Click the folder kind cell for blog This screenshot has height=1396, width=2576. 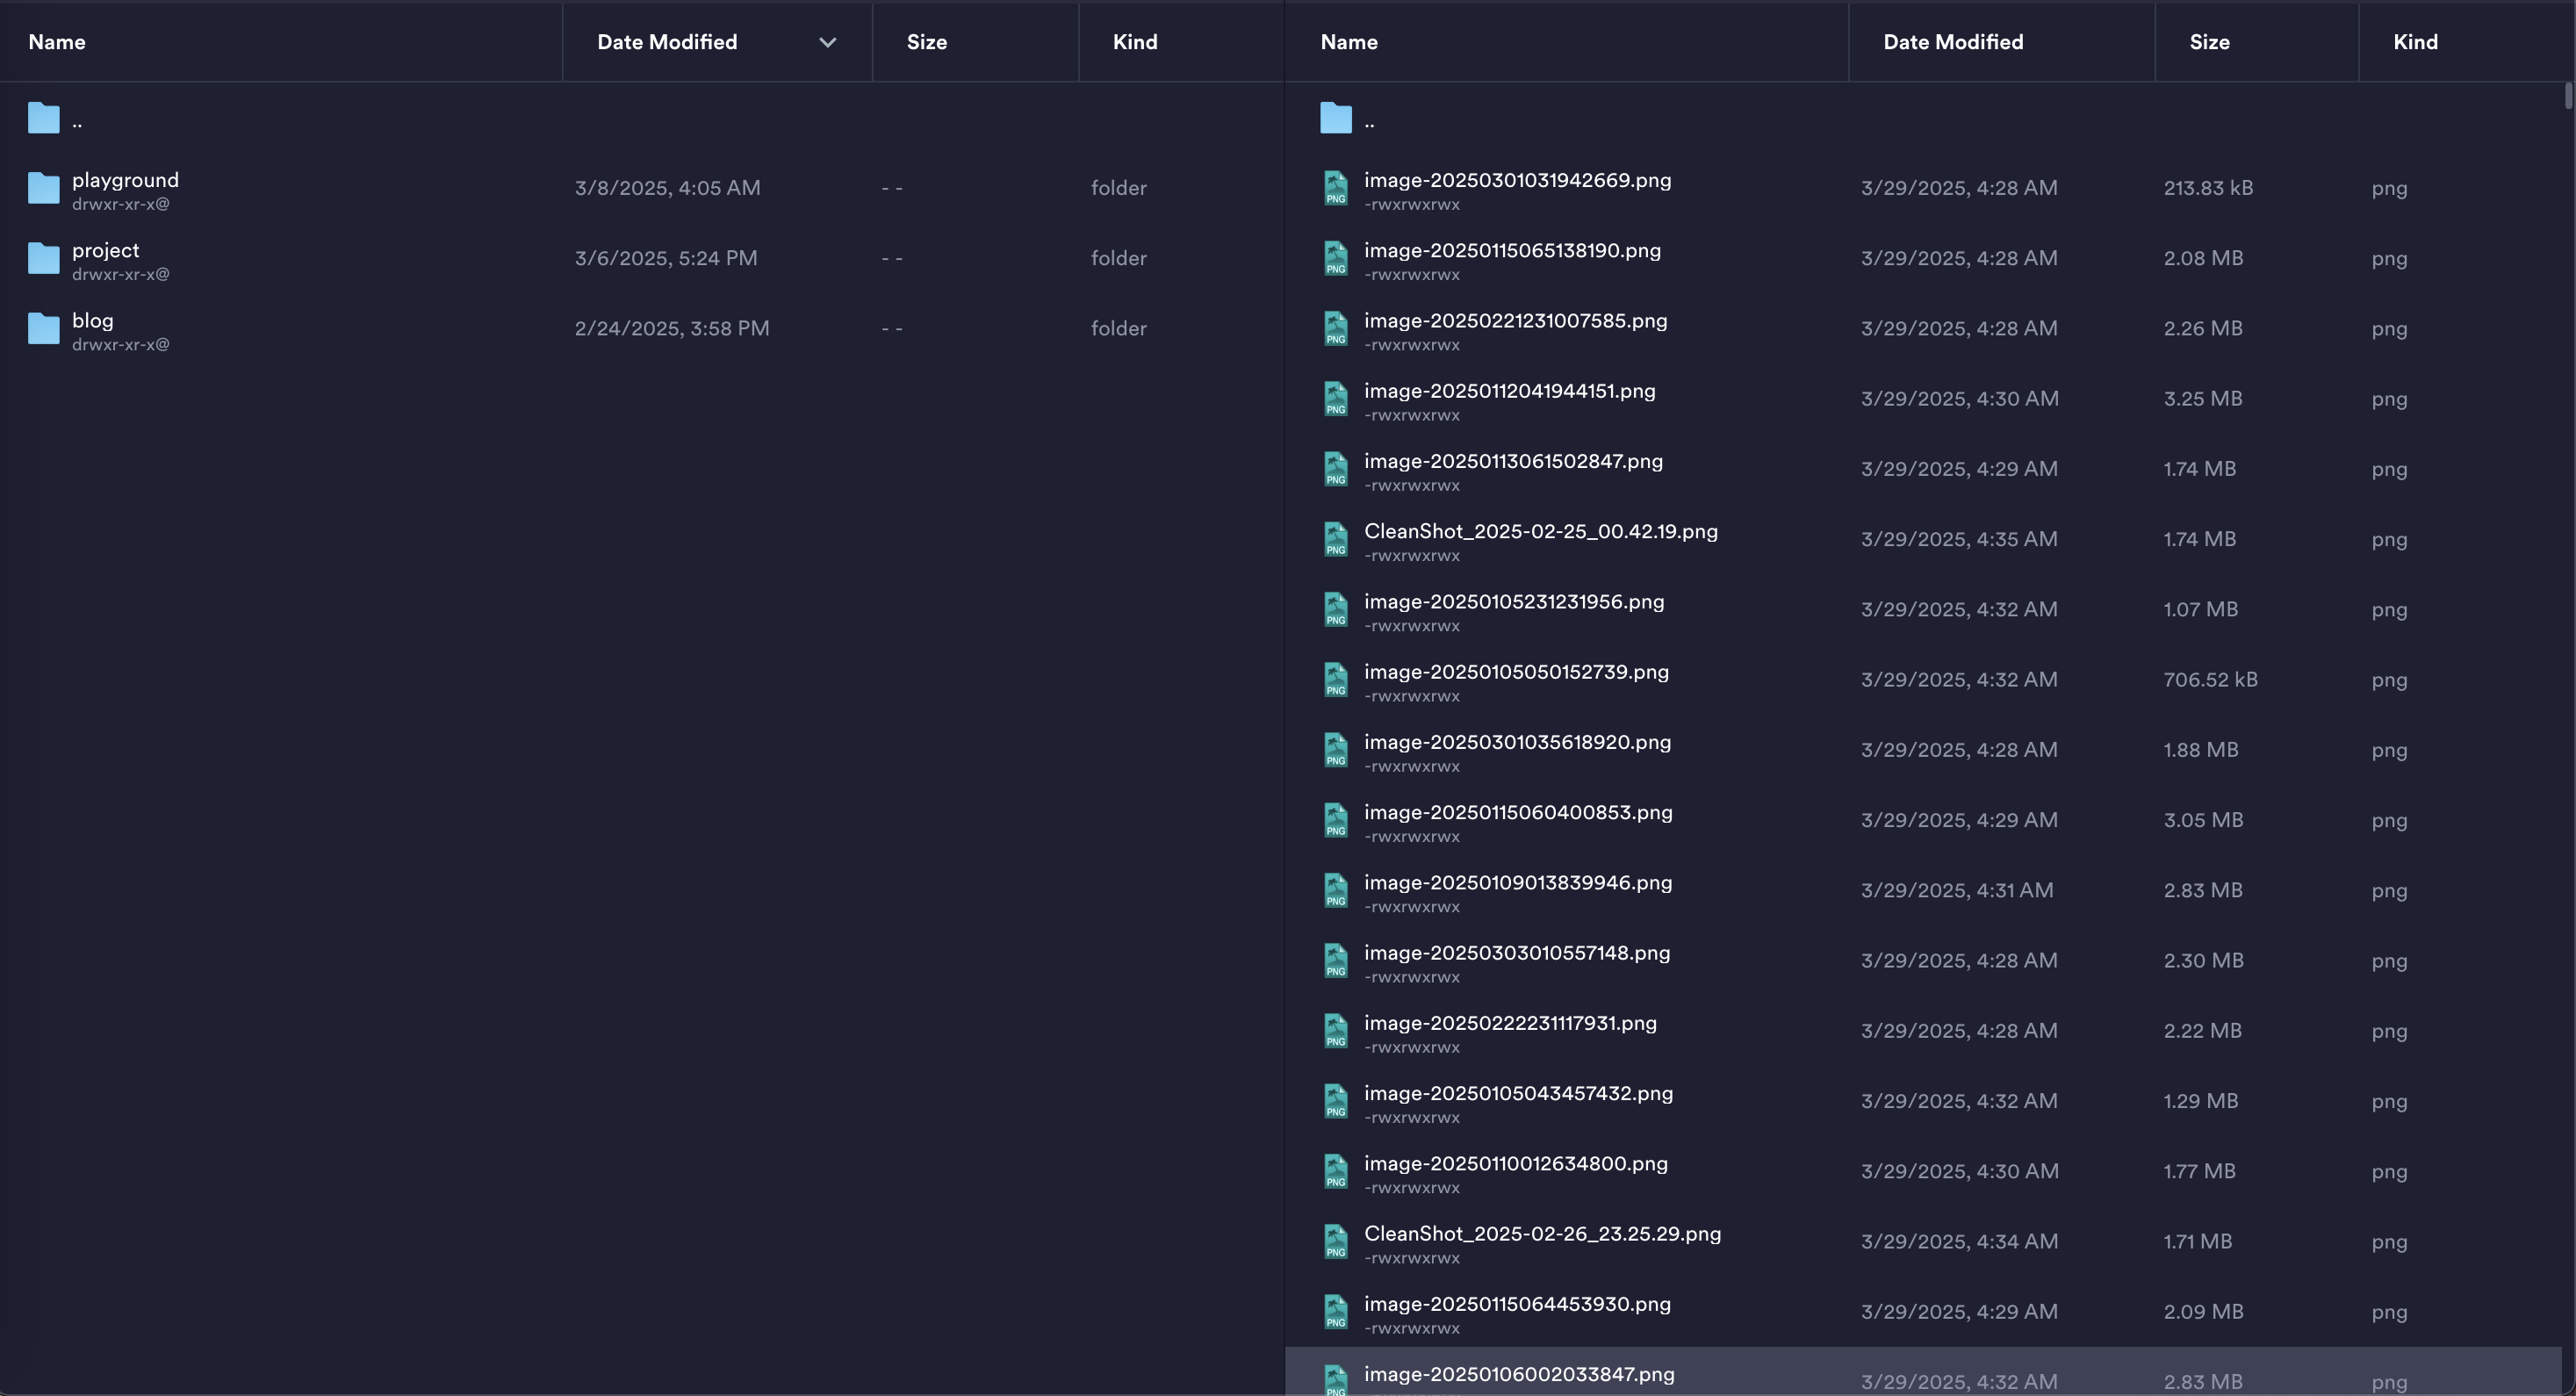(x=1118, y=328)
